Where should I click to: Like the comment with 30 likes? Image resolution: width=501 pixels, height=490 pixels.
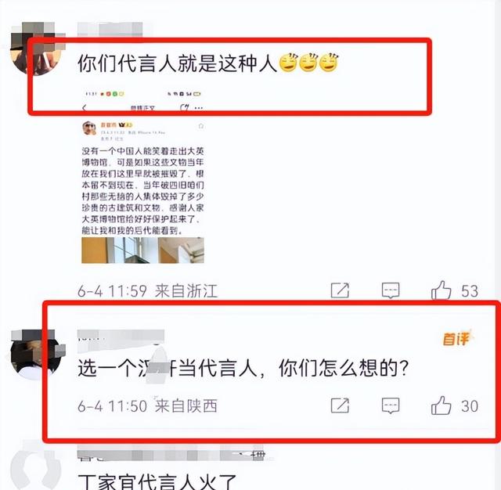coord(442,405)
